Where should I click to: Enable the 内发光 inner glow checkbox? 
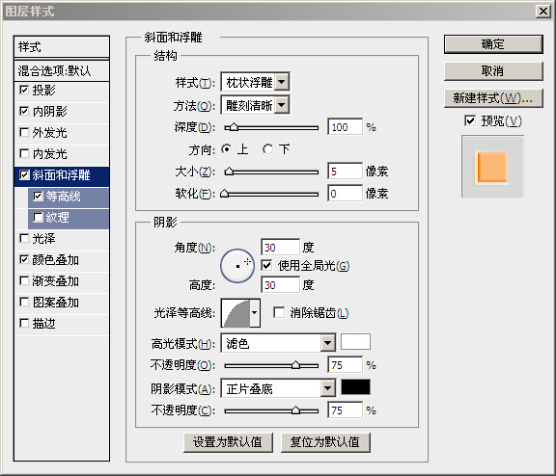(x=24, y=153)
